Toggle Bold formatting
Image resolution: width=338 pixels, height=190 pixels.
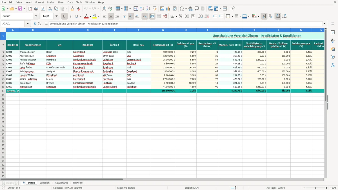coord(65,16)
